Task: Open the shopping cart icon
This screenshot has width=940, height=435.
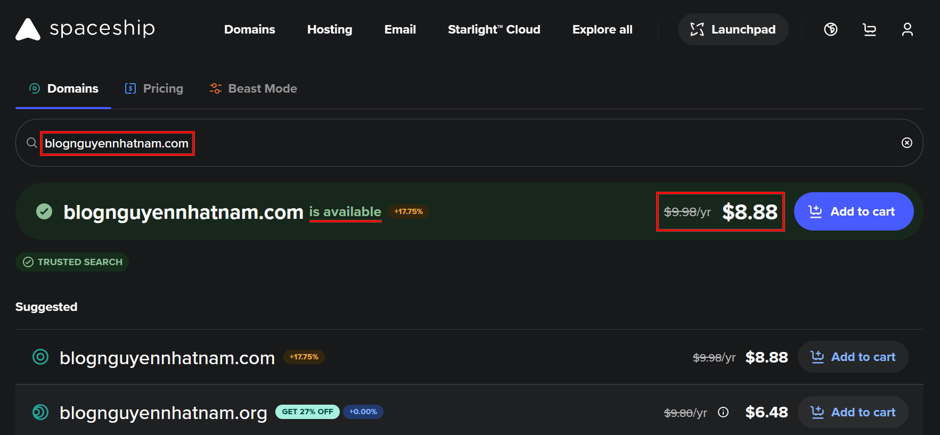Action: point(869,29)
